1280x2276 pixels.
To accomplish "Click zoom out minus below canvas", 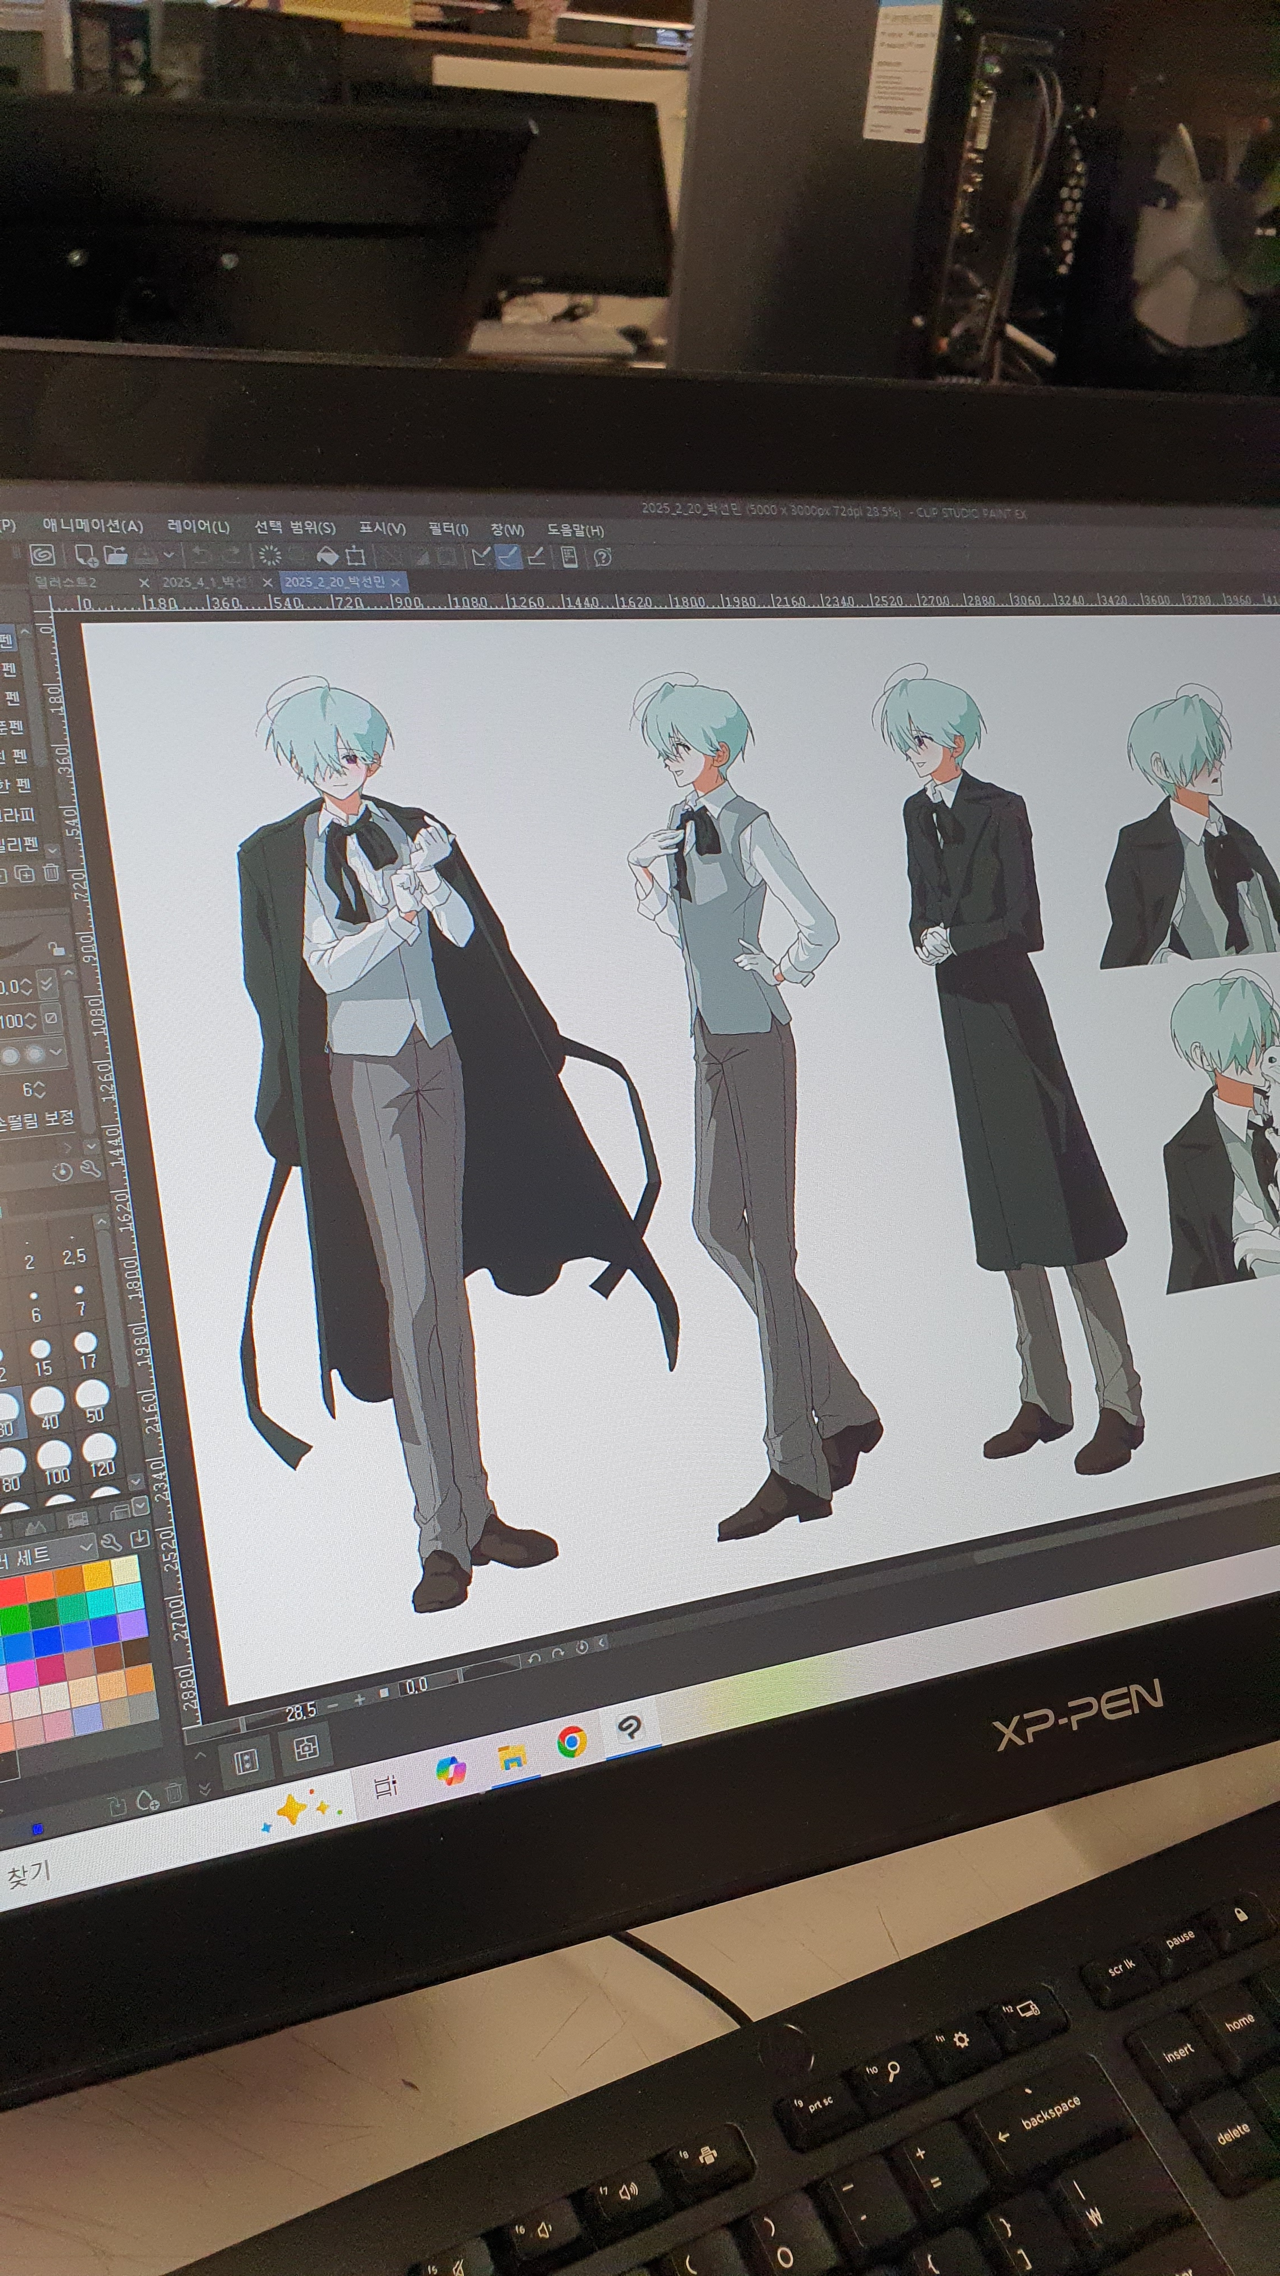I will (333, 1706).
